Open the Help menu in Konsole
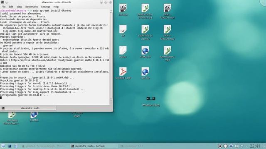Image resolution: width=266 pixels, height=149 pixels. 56,7
